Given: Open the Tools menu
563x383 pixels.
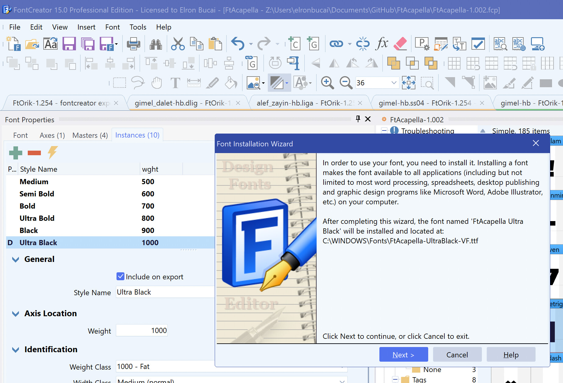Looking at the screenshot, I should 138,27.
